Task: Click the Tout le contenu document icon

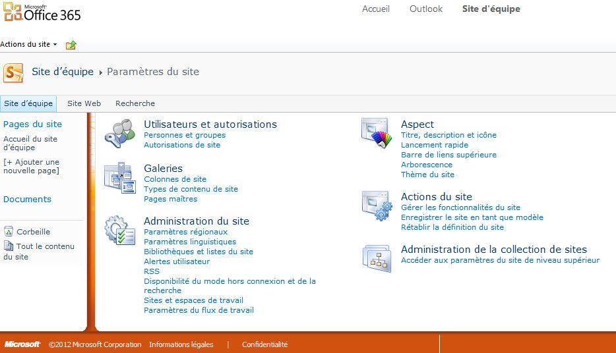Action: point(9,246)
